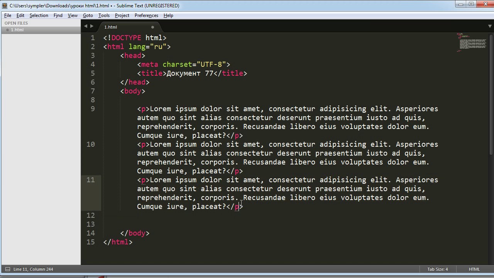
Task: Click the minimap code preview
Action: [x=472, y=42]
